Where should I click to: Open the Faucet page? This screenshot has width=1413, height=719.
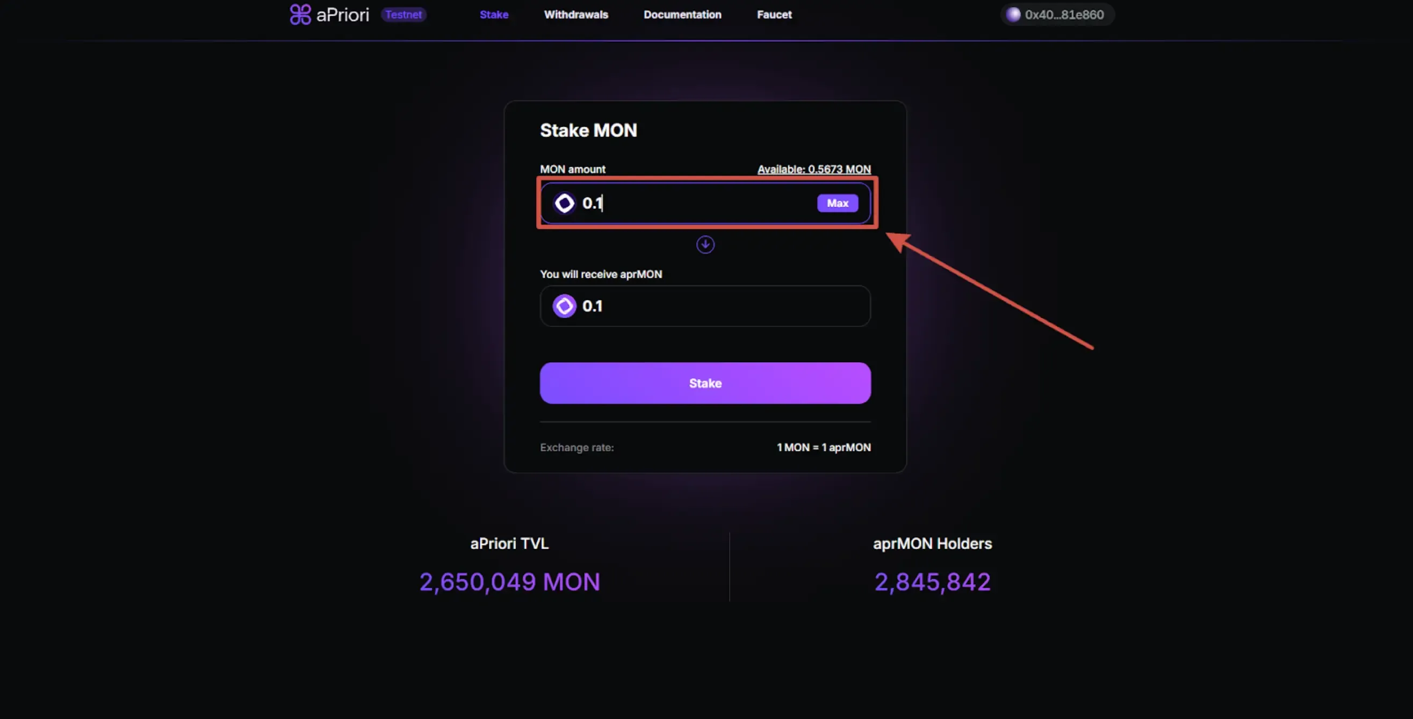tap(774, 15)
